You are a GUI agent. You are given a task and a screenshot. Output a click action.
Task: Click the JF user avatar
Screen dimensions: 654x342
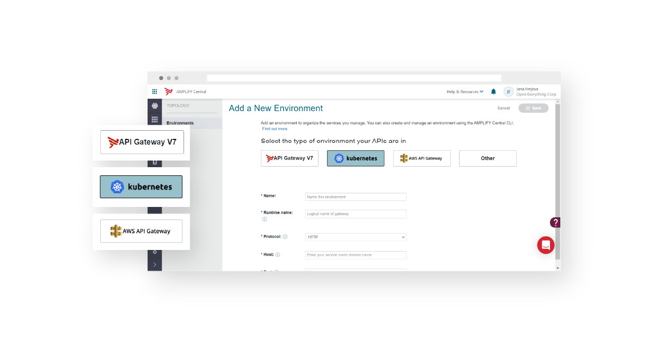click(x=509, y=91)
